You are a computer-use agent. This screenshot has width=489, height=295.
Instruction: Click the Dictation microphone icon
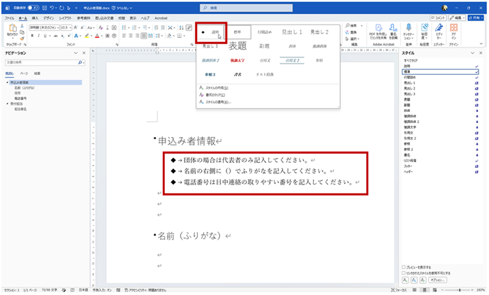(x=409, y=28)
